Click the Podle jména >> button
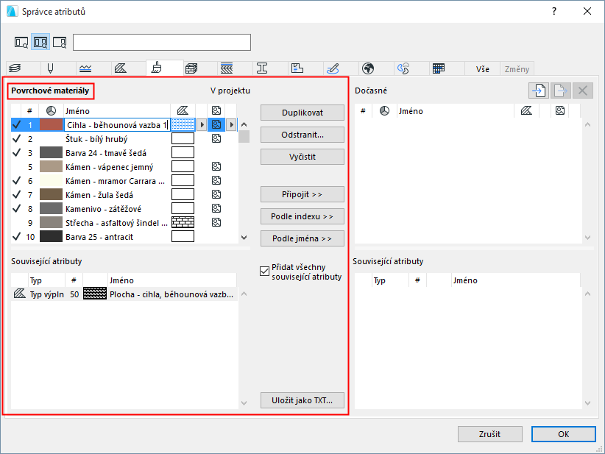Image resolution: width=605 pixels, height=454 pixels. click(302, 238)
